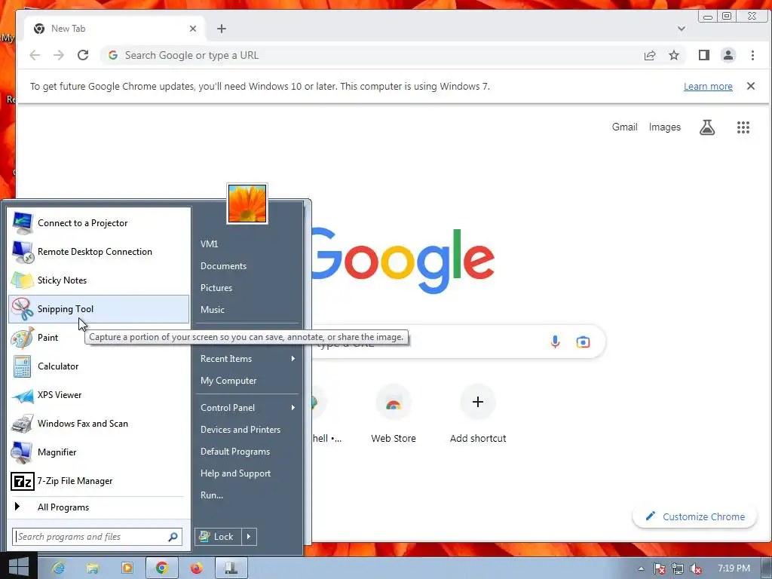Screen dimensions: 772x579
Task: Share this page icon in address bar
Action: [x=650, y=55]
